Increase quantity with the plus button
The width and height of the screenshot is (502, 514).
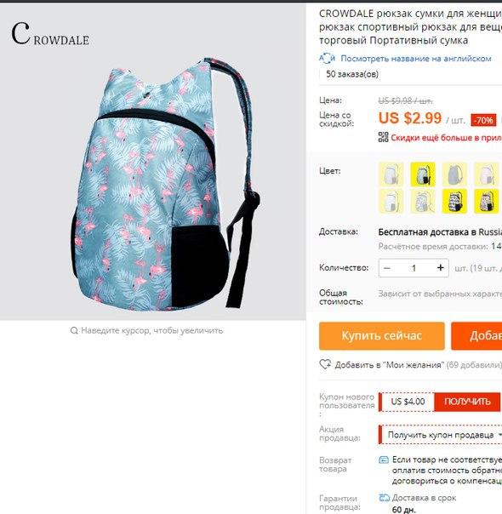click(441, 268)
